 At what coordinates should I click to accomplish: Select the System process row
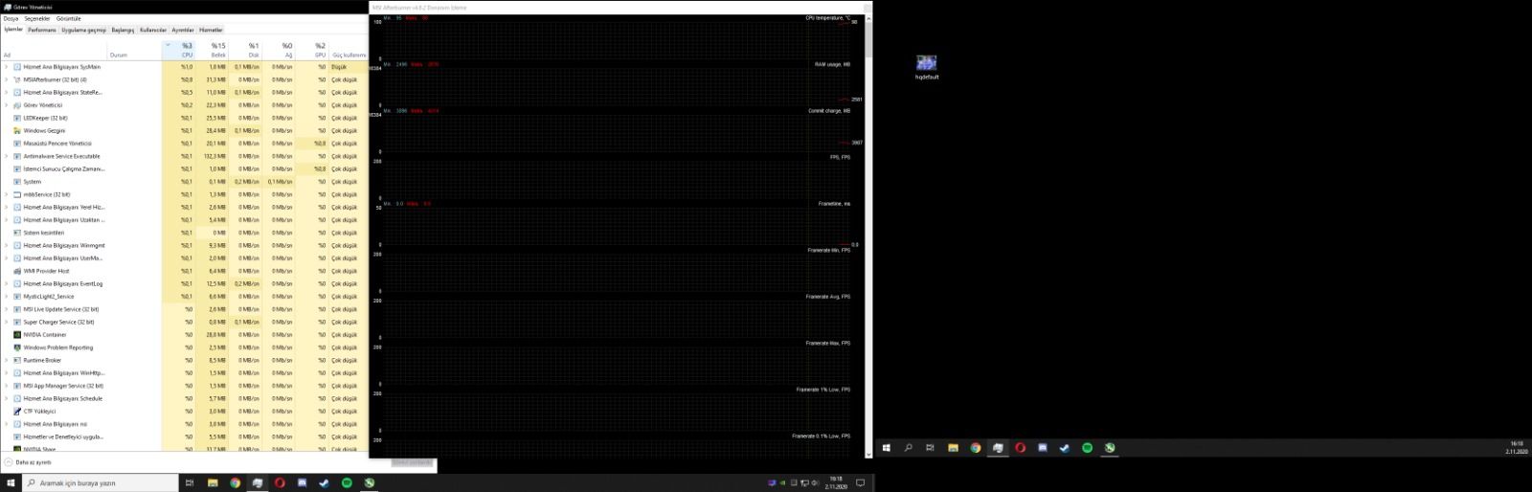[x=184, y=182]
